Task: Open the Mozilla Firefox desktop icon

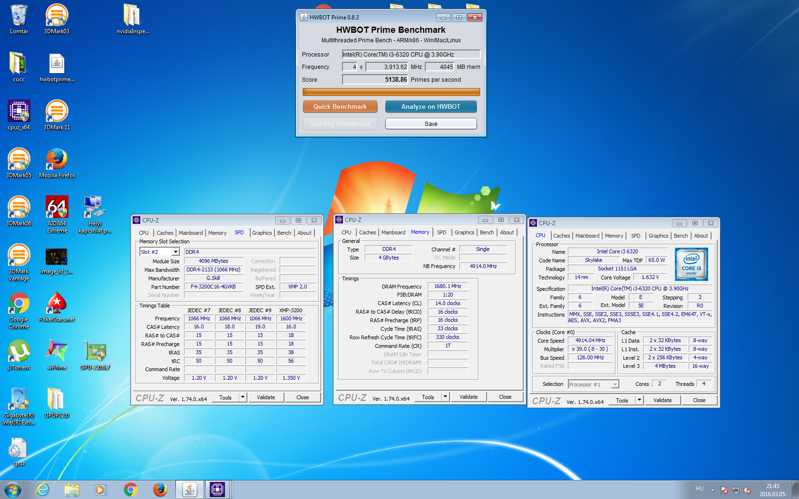Action: click(57, 163)
